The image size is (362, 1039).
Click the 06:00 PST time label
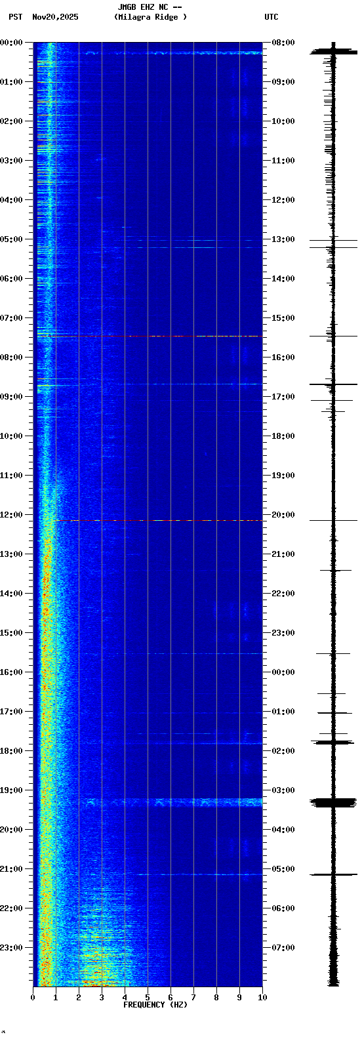pyautogui.click(x=11, y=279)
